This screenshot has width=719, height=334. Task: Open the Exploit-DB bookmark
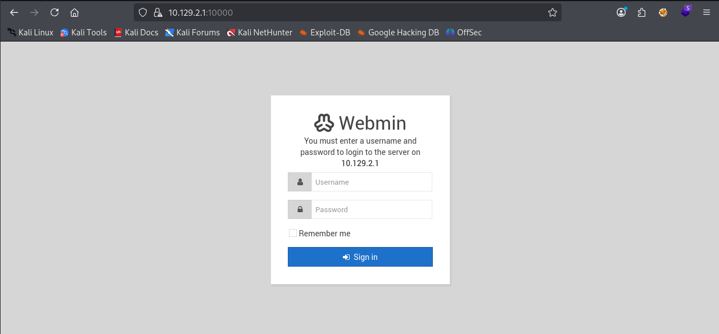(325, 33)
